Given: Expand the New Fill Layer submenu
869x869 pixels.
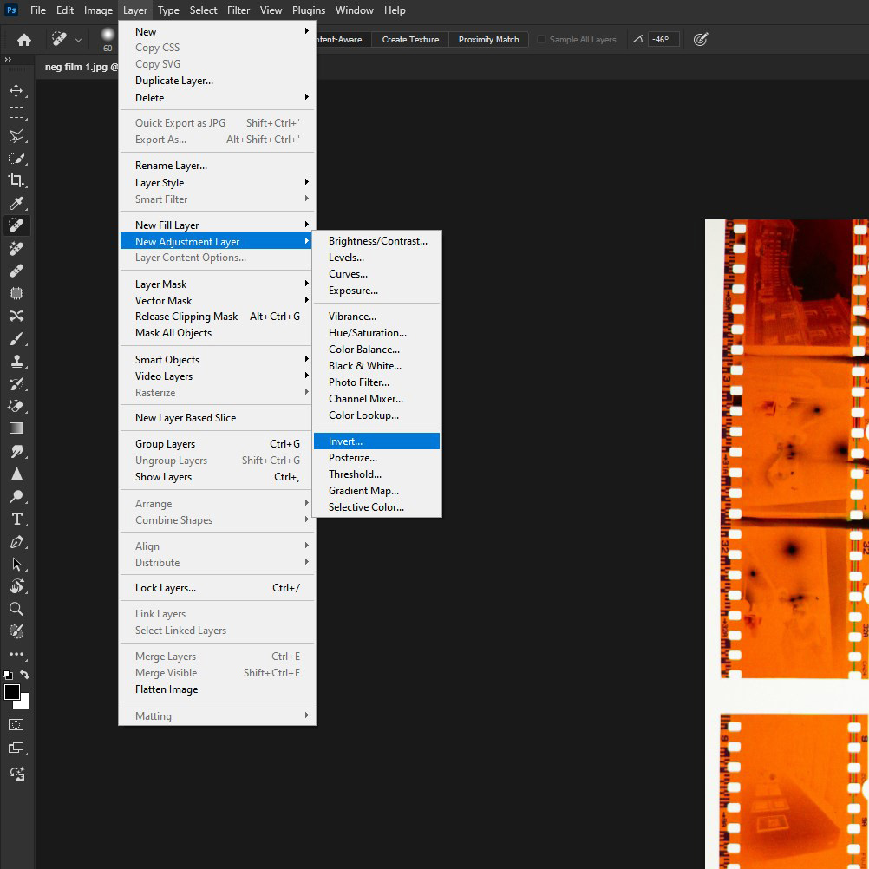Looking at the screenshot, I should (216, 225).
